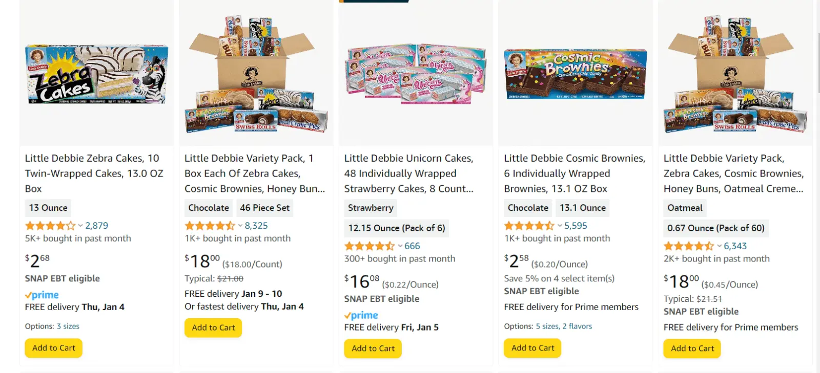Open Zebra Cakes product image
820x373 pixels.
click(x=96, y=74)
